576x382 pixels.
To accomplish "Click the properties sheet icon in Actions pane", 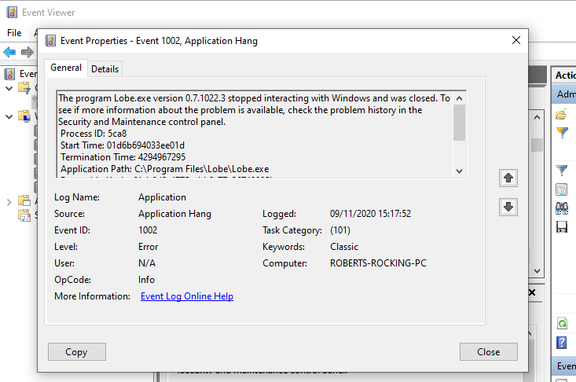I will tap(562, 189).
